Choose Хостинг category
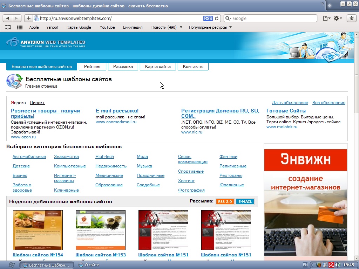Screen dimensions: 359x269 (x=187, y=181)
